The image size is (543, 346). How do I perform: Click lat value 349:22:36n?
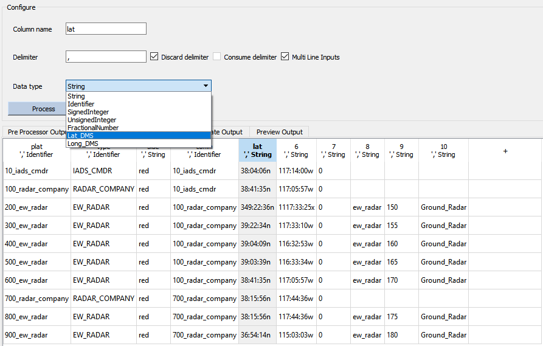point(257,207)
